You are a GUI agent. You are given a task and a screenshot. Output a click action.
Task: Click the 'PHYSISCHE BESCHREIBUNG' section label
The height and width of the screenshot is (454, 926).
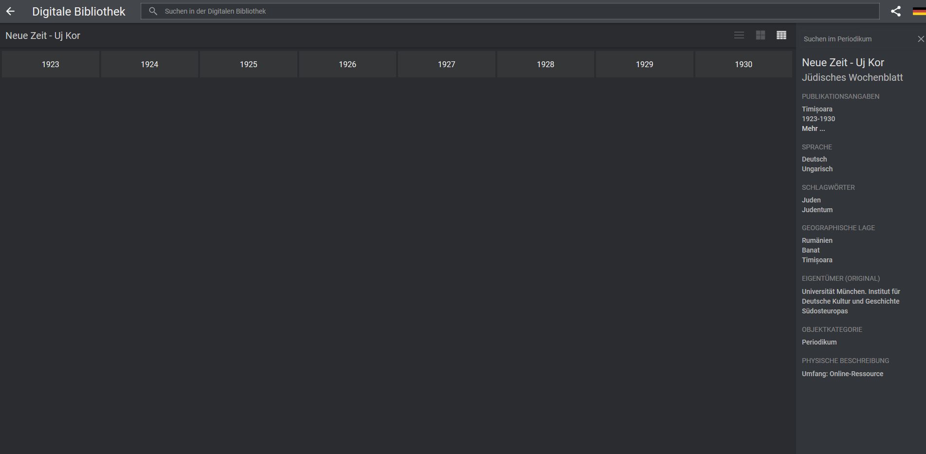tap(845, 361)
